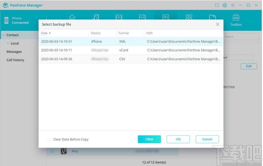This screenshot has height=166, width=263.
Task: Click the PanFone Manager logo
Action: point(6,5)
